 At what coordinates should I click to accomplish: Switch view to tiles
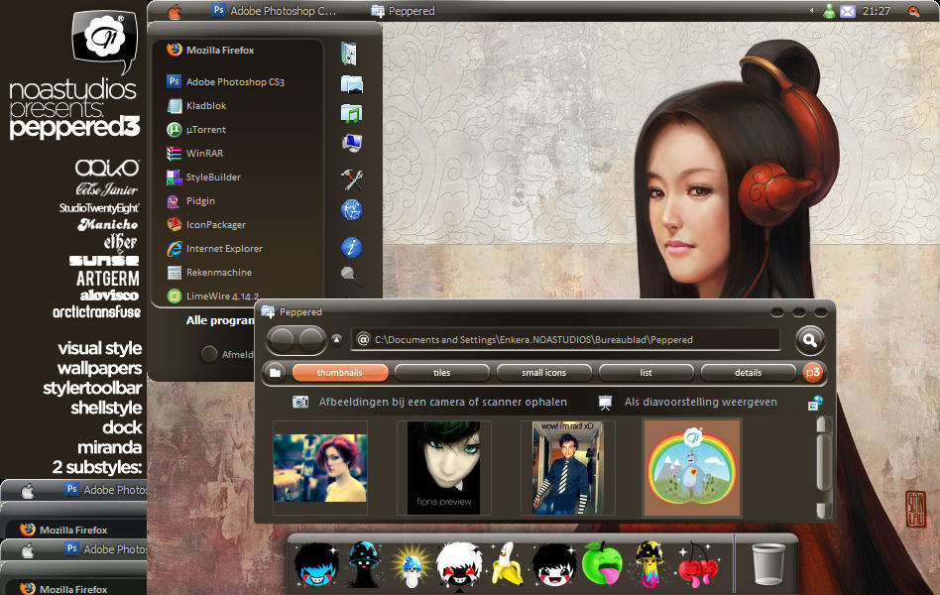pos(441,373)
